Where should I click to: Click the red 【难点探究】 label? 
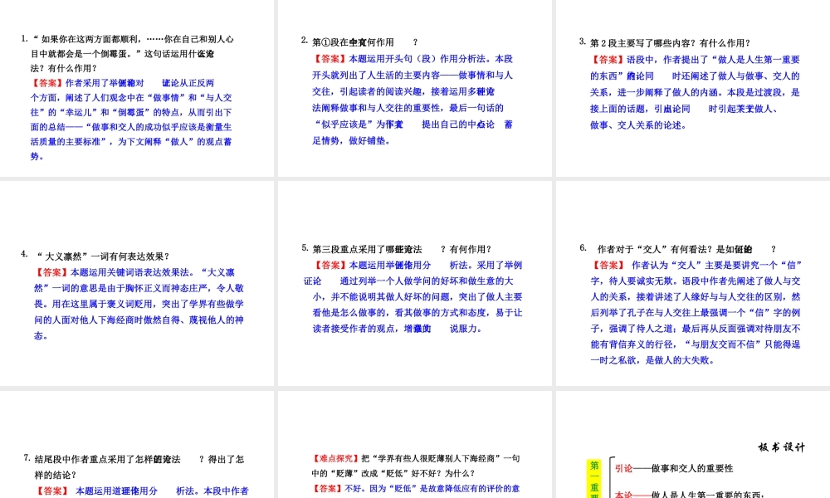[x=336, y=458]
